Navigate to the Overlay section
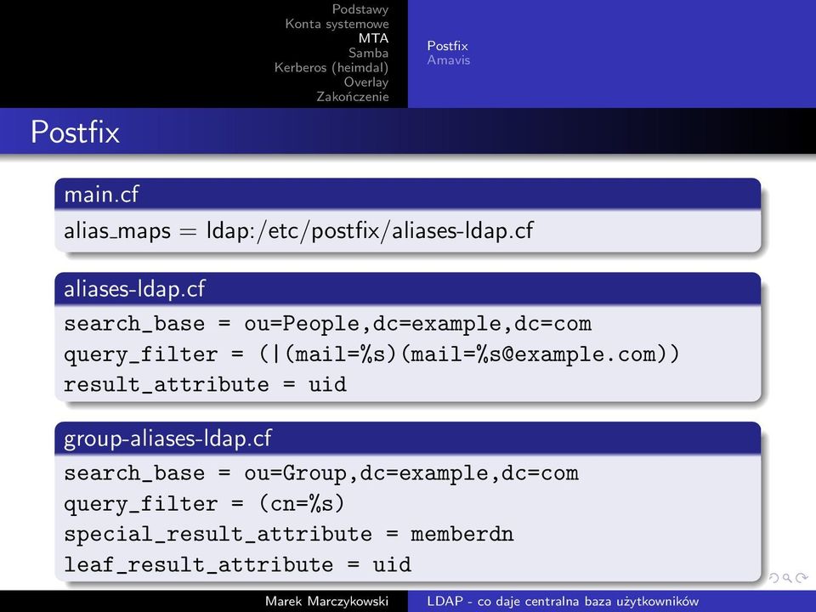 click(366, 82)
